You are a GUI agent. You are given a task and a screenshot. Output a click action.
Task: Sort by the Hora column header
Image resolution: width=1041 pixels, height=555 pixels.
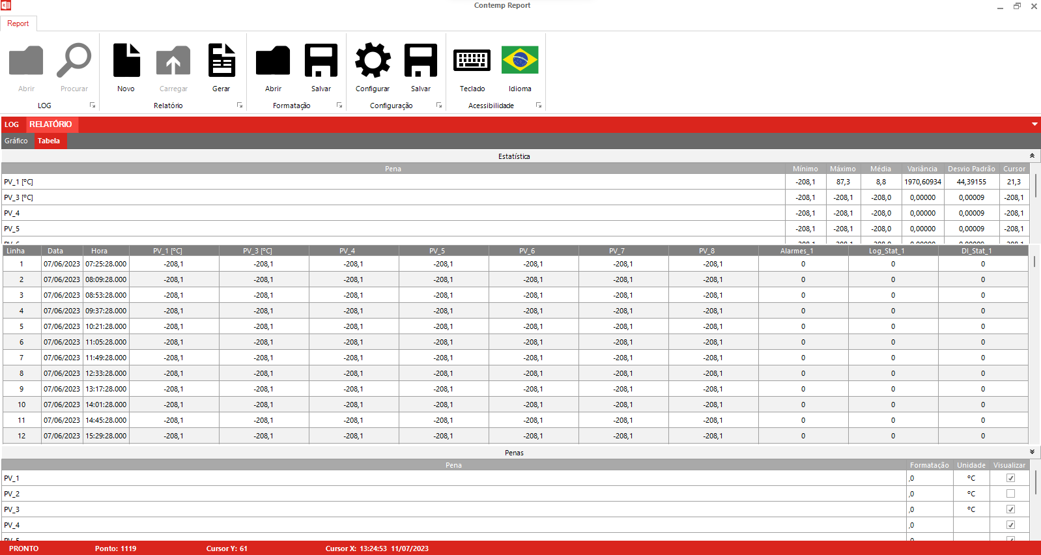click(x=99, y=251)
